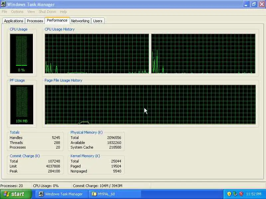
Task: Open the Start menu
Action: click(x=16, y=194)
